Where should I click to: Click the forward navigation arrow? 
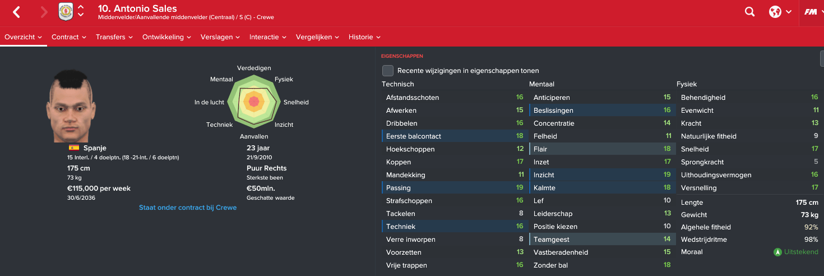[x=44, y=12]
